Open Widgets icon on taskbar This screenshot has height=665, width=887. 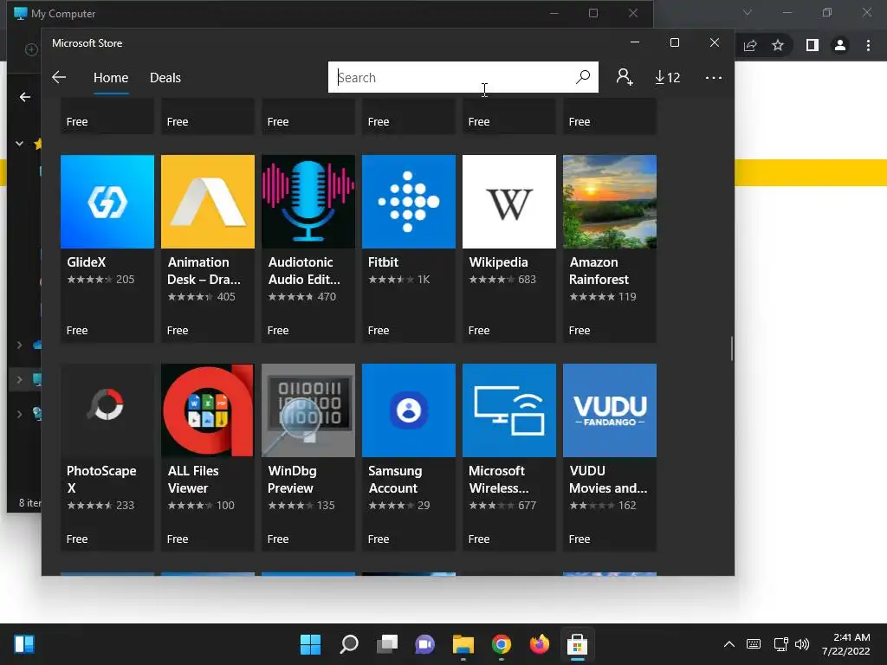24,644
